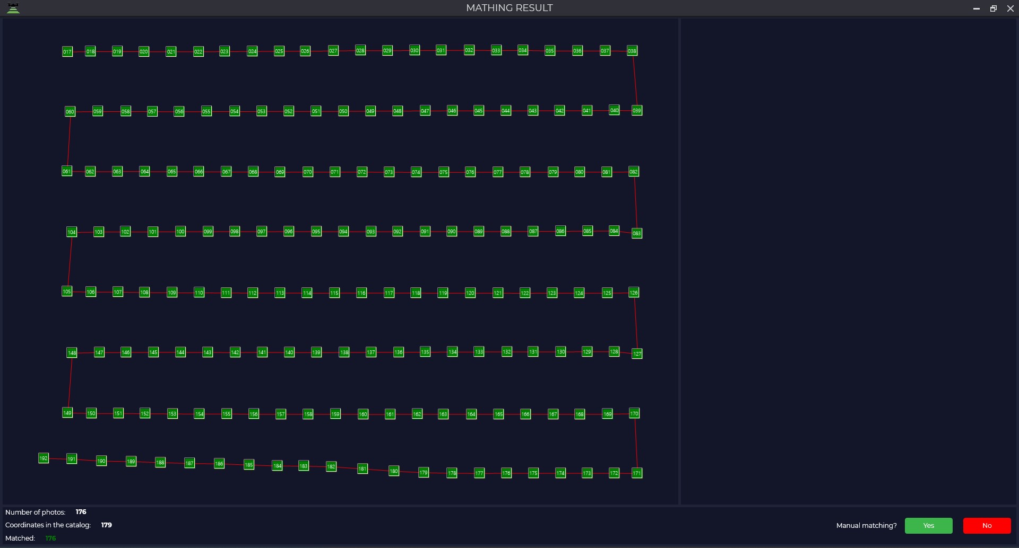The height and width of the screenshot is (548, 1019).
Task: Select photo marker 105
Action: click(67, 291)
